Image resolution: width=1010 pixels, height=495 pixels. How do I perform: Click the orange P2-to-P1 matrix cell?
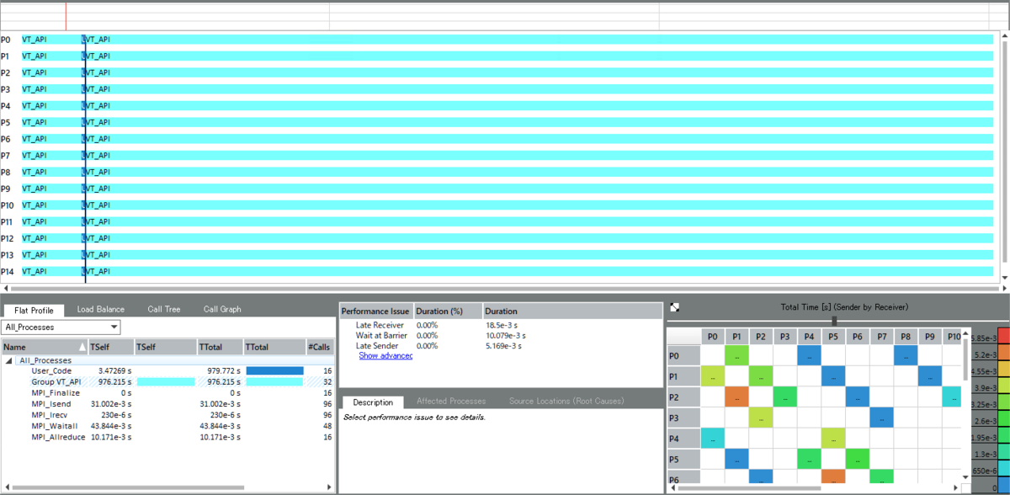[x=736, y=397]
